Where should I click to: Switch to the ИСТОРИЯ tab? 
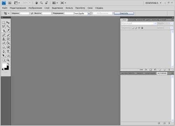pos(162,73)
